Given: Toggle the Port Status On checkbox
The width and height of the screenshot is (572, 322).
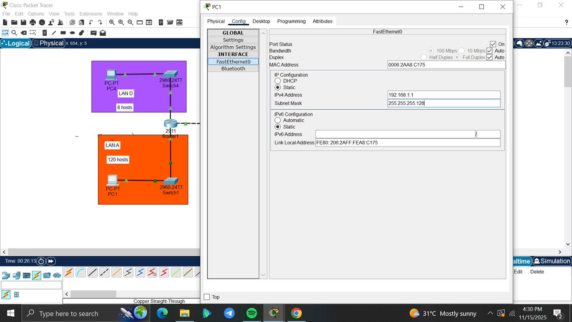Looking at the screenshot, I should [x=493, y=44].
